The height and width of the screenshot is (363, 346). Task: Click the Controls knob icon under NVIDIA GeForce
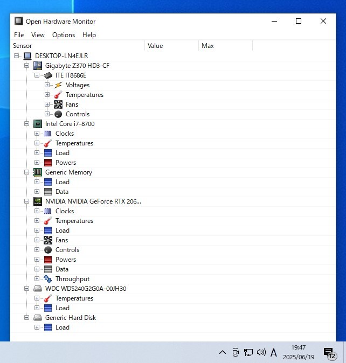[48, 250]
